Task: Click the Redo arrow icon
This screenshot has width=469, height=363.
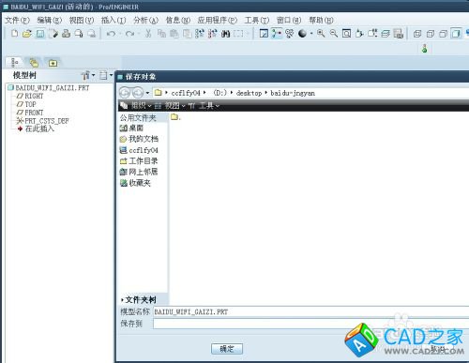Action: 129,33
